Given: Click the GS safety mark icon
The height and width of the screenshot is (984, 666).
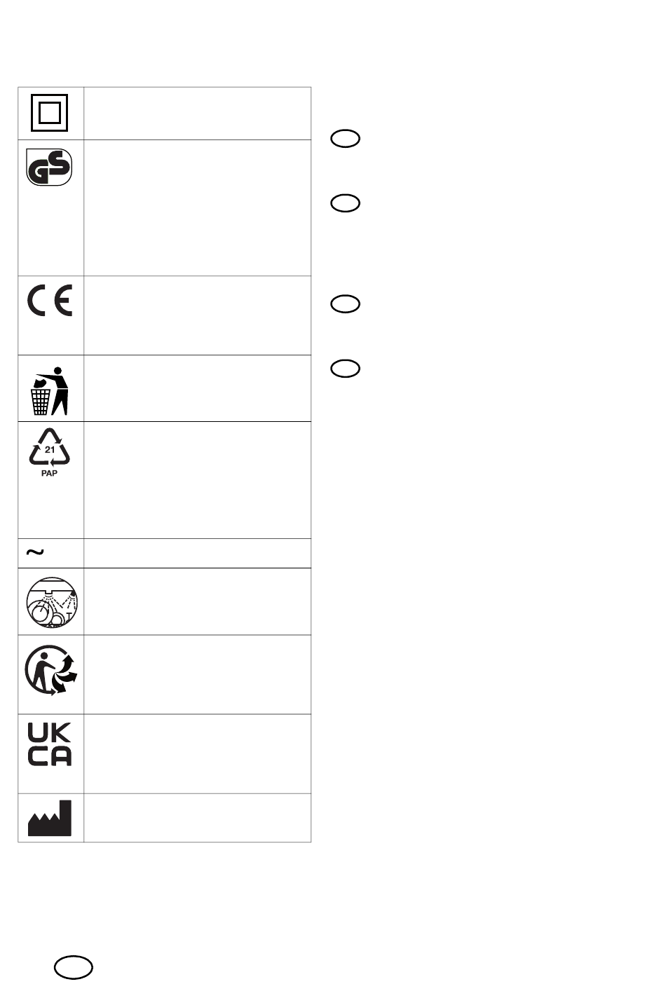Looking at the screenshot, I should coord(50,168).
